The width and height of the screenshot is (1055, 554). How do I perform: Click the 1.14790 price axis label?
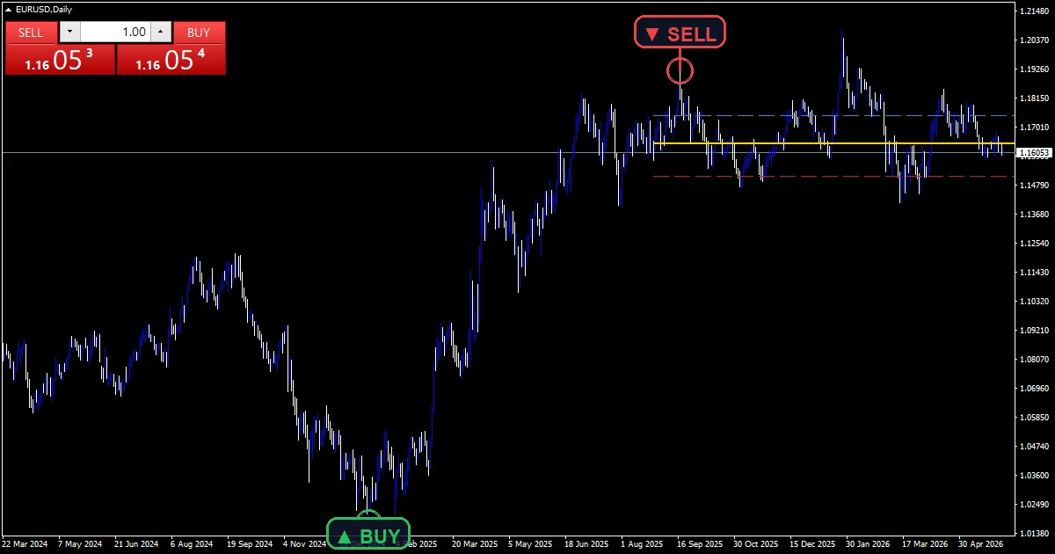[1035, 186]
